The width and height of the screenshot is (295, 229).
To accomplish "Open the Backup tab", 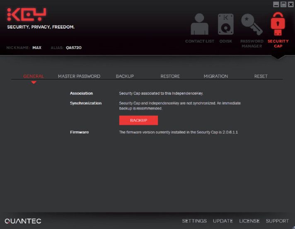I will [125, 76].
